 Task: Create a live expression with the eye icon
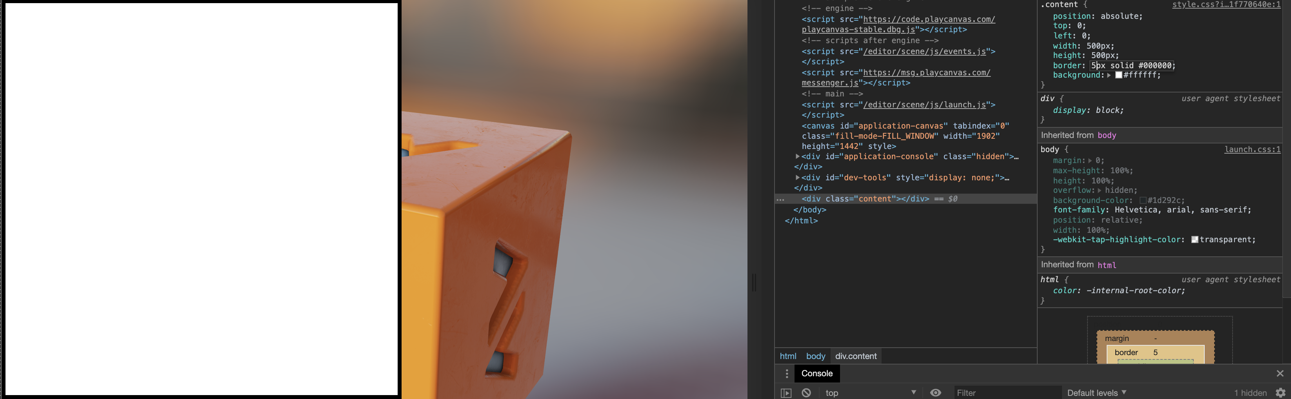tap(935, 393)
